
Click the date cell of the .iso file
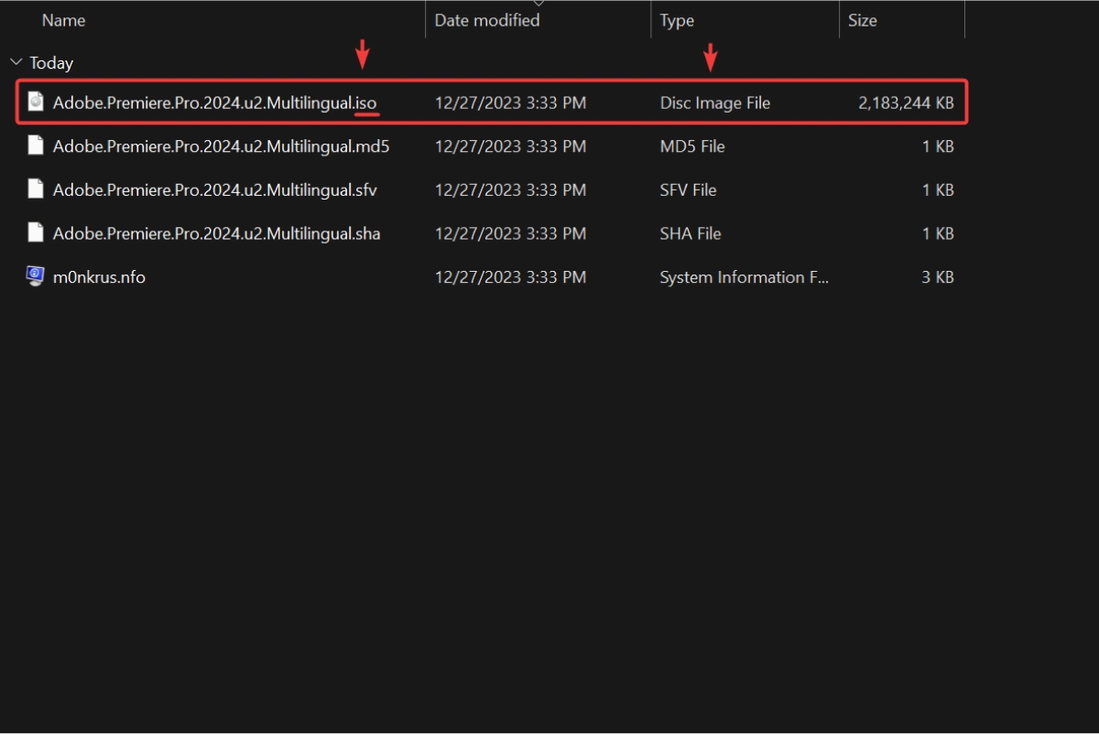(x=510, y=103)
